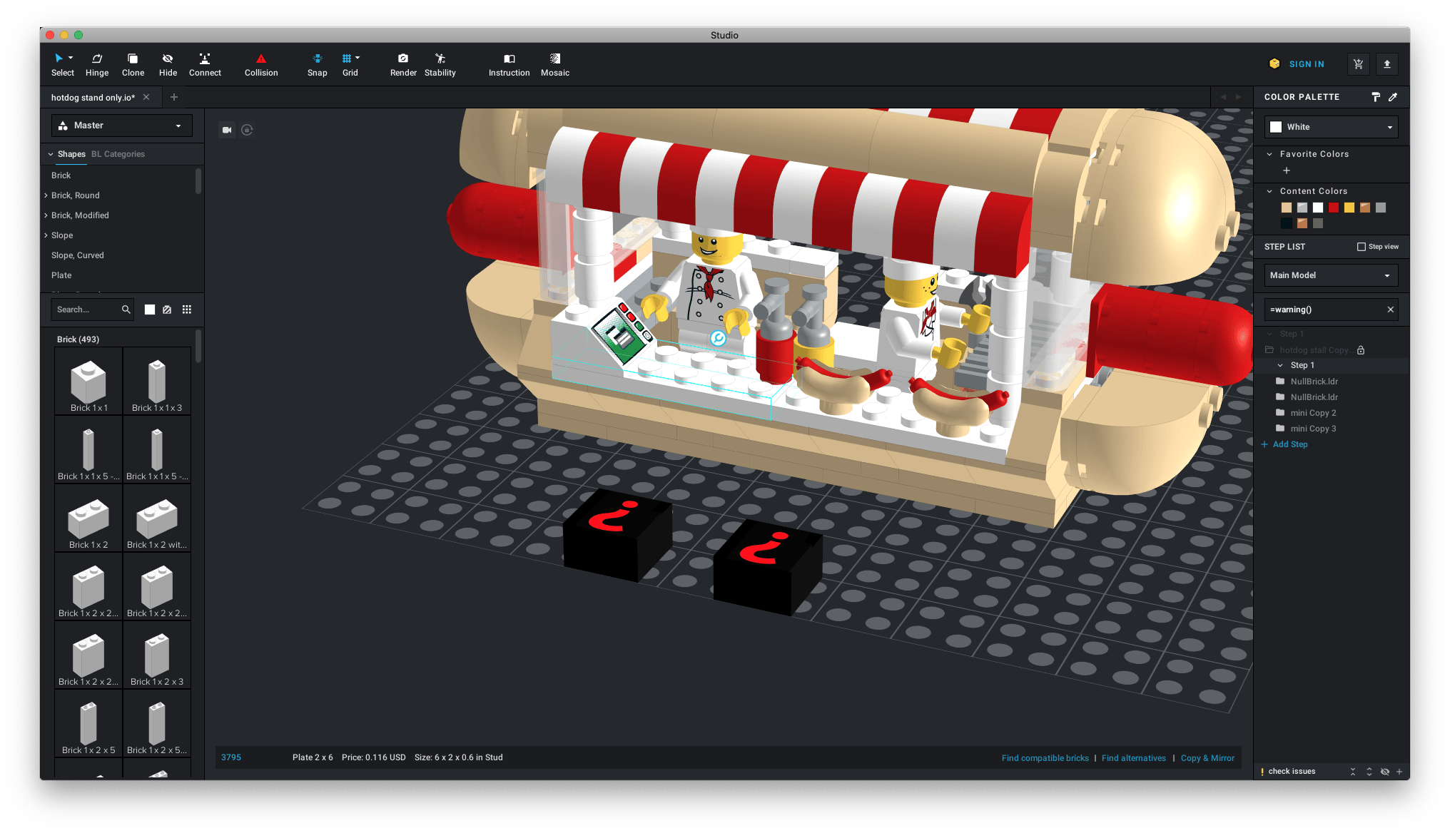
Task: Open the Master palette dropdown
Action: click(x=121, y=126)
